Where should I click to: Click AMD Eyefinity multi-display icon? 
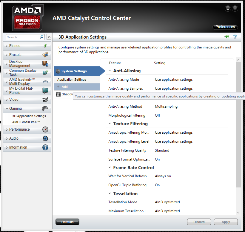point(45,81)
